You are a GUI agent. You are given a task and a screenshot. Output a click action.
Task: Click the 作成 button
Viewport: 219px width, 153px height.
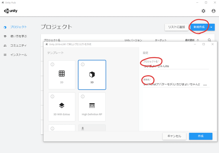[201, 136]
